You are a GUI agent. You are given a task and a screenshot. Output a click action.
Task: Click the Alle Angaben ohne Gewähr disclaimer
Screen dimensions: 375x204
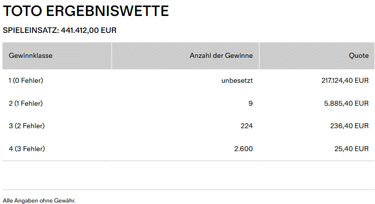pos(39,201)
